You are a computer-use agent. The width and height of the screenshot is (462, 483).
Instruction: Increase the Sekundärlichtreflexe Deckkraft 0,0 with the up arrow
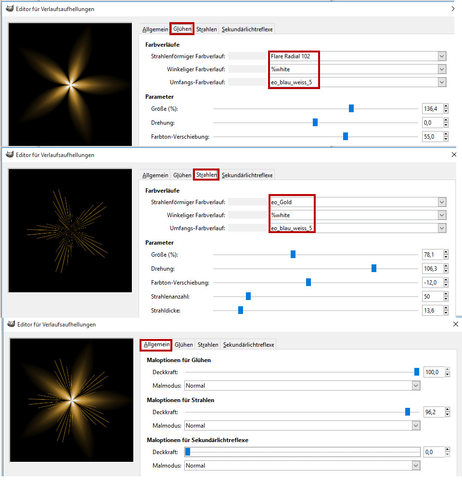(x=448, y=449)
